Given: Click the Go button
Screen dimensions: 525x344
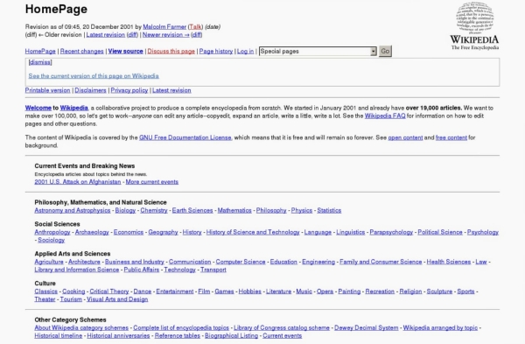Looking at the screenshot, I should (x=385, y=52).
